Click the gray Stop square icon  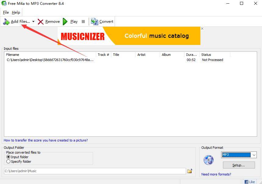83,21
